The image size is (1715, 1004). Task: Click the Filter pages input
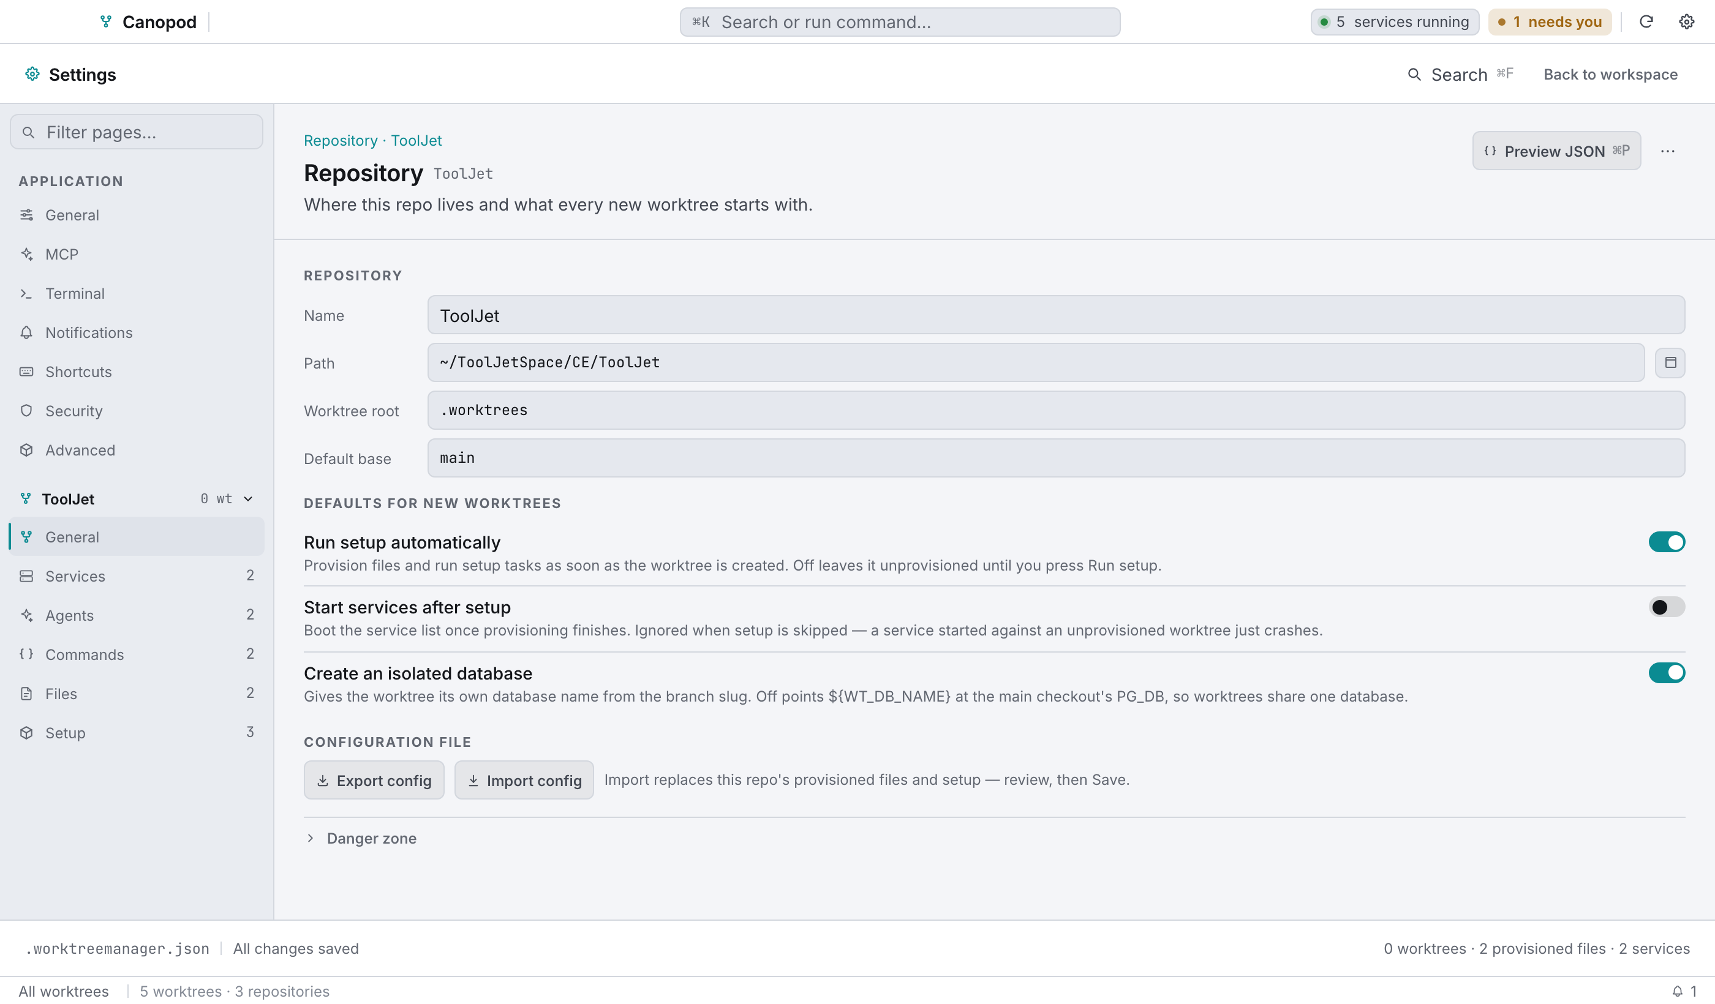[136, 132]
